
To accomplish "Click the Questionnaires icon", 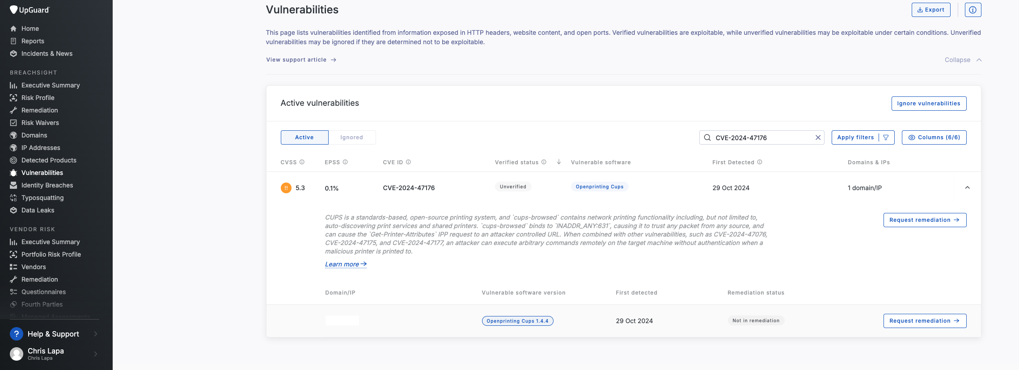I will (x=13, y=292).
